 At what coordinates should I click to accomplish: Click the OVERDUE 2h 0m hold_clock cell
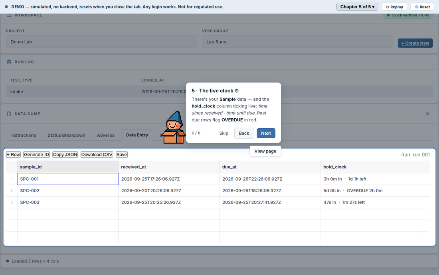tap(371, 191)
